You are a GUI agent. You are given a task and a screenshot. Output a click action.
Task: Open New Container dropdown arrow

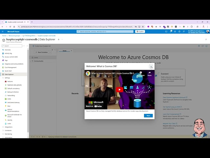click(x=50, y=52)
